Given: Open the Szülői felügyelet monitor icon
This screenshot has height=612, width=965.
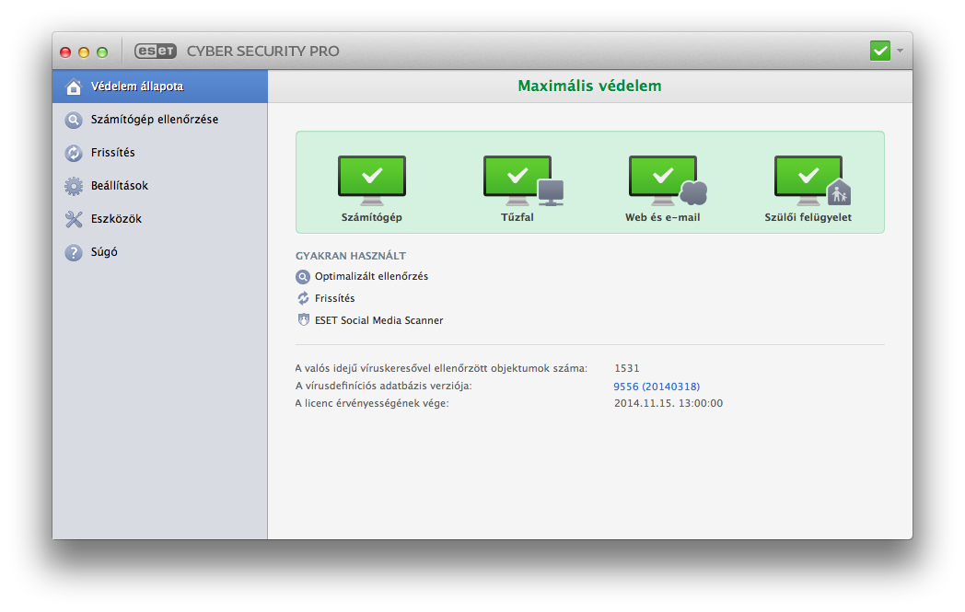Looking at the screenshot, I should pyautogui.click(x=812, y=180).
